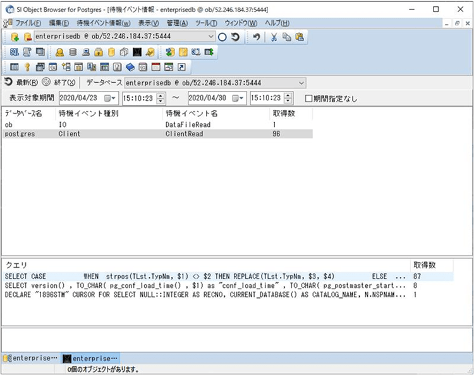Enable the 期間指定なし checkbox

click(308, 98)
